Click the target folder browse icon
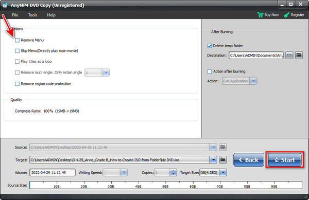The width and height of the screenshot is (309, 200). coord(222,160)
